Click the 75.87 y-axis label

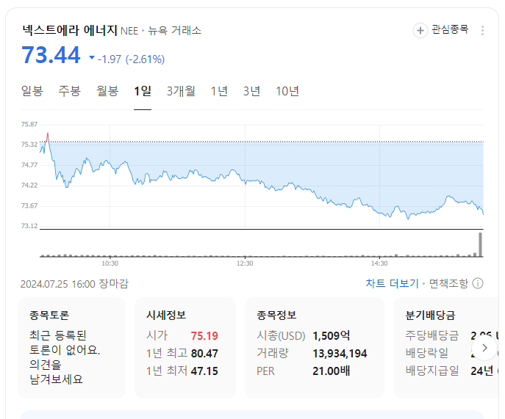[x=29, y=125]
